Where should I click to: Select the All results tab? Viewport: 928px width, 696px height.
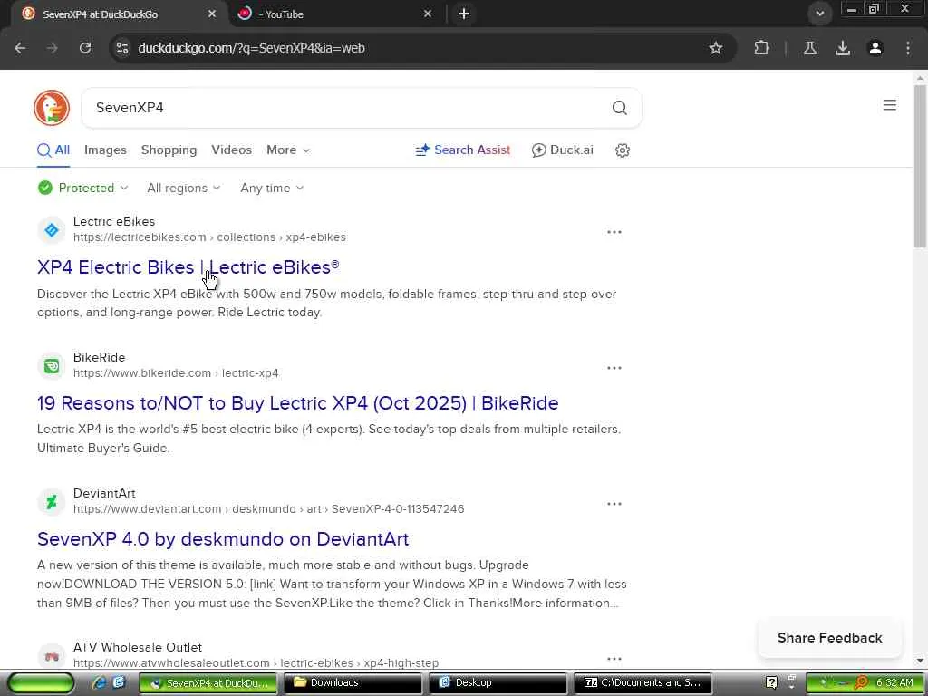(x=53, y=150)
